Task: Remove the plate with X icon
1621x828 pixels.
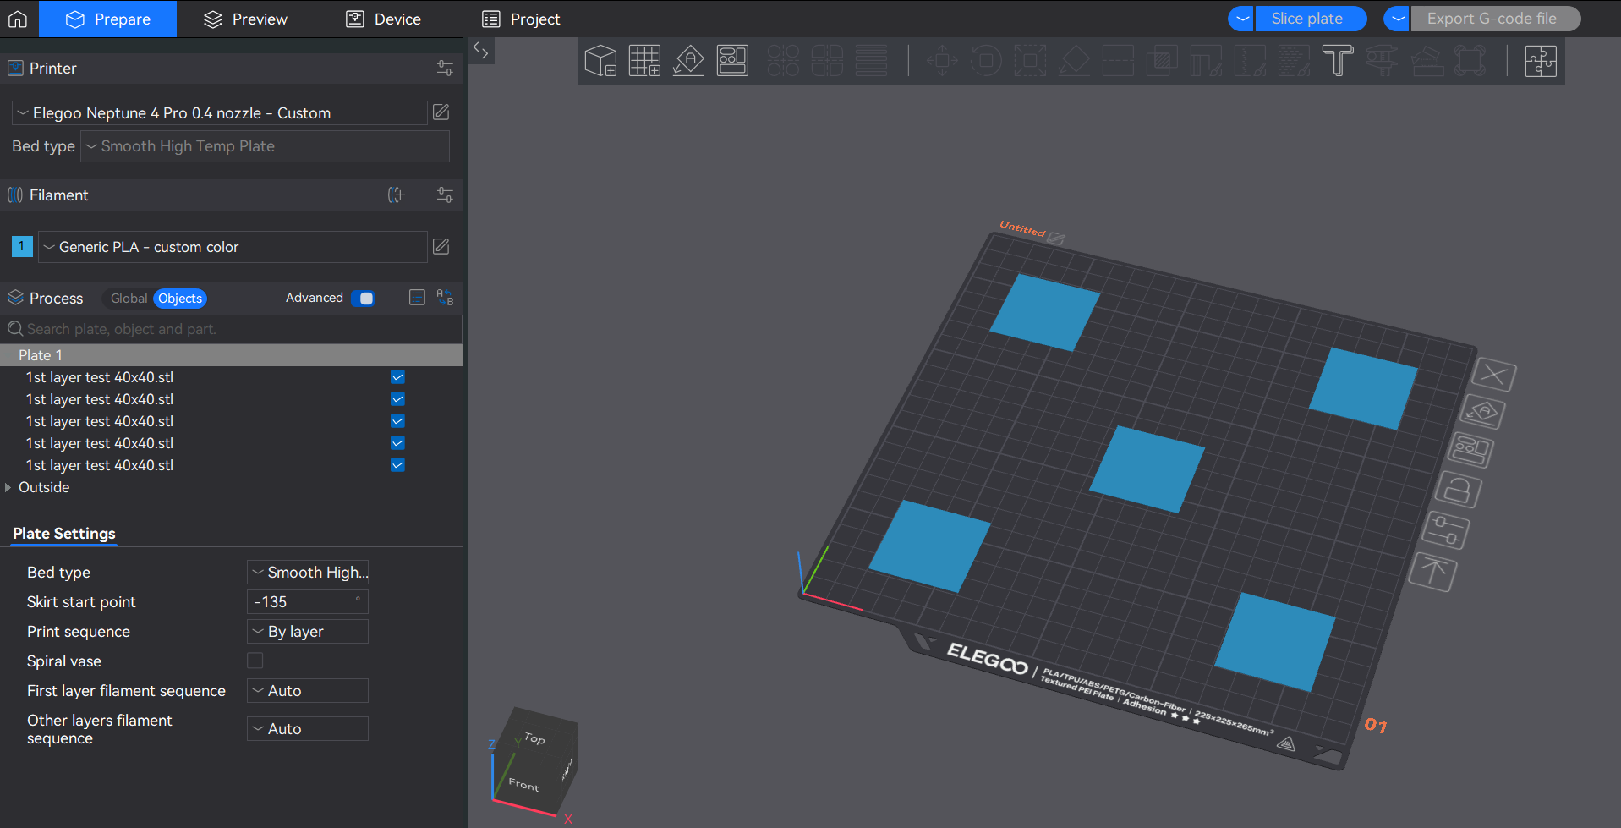Action: [1493, 374]
